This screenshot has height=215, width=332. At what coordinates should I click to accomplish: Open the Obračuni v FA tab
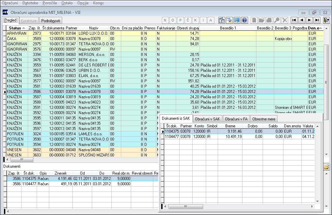coord(236,119)
